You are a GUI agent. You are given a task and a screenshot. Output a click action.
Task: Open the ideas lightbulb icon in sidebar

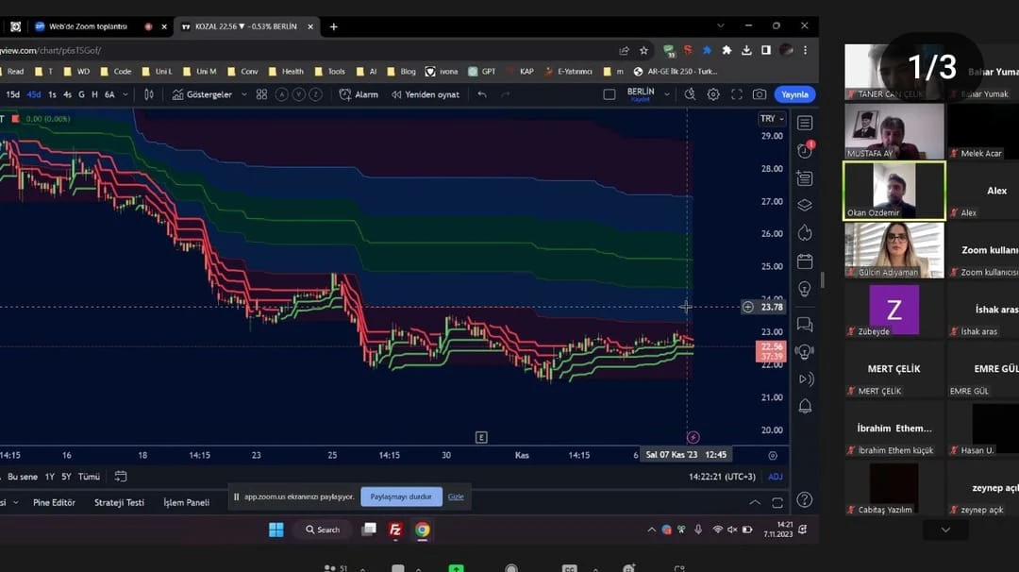point(805,289)
